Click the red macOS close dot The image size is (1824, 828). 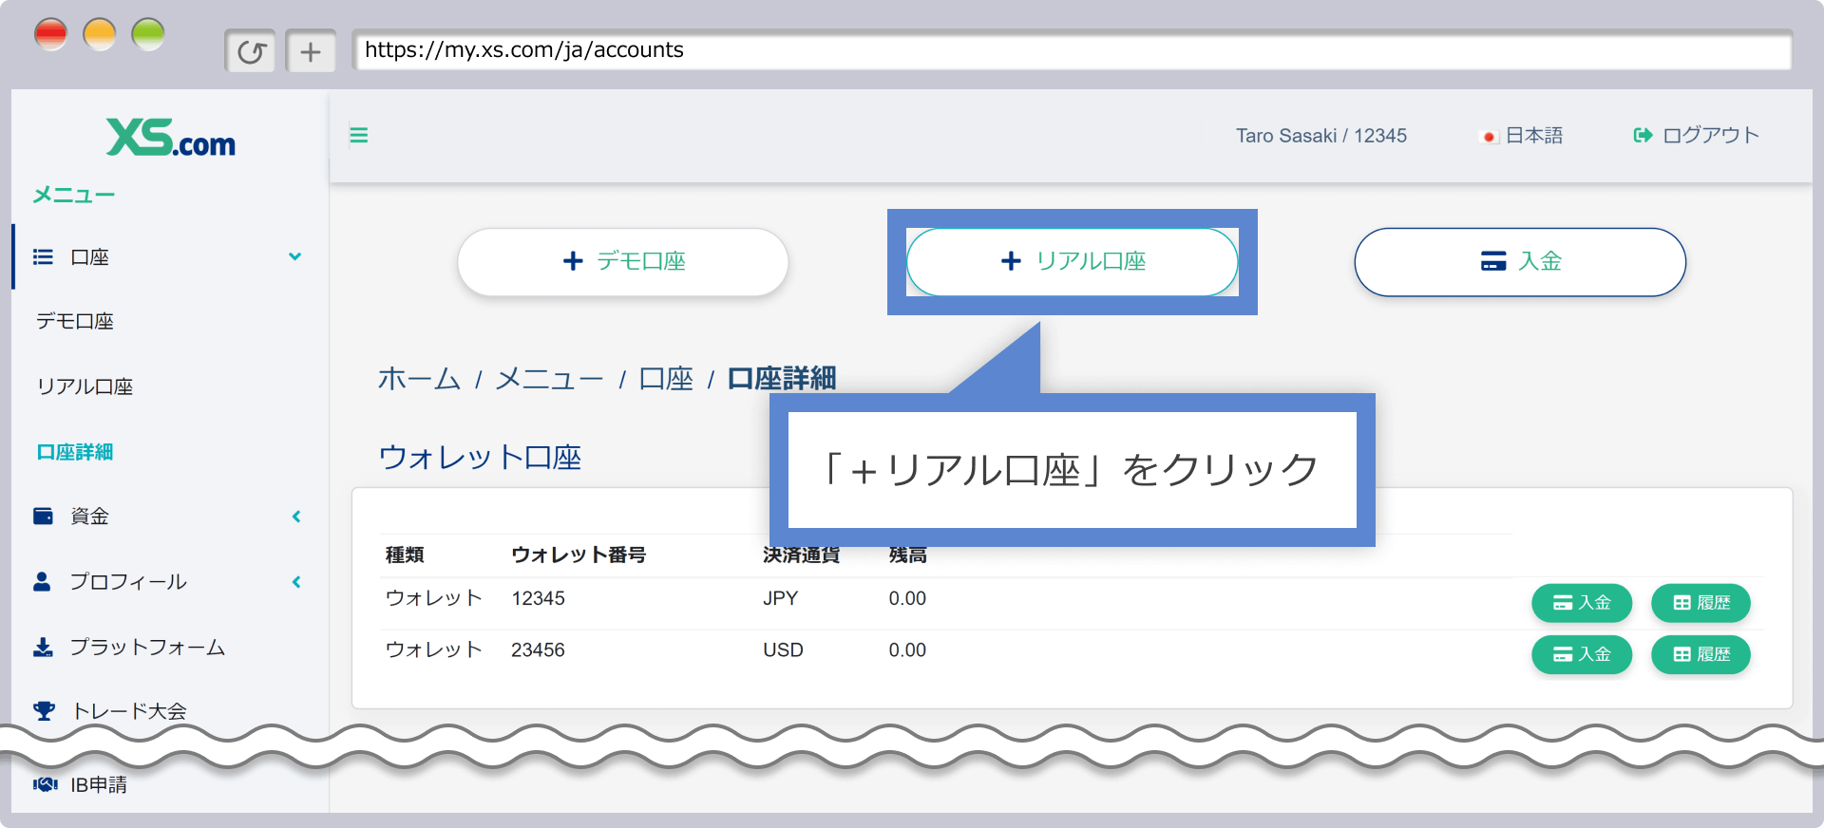click(x=50, y=35)
